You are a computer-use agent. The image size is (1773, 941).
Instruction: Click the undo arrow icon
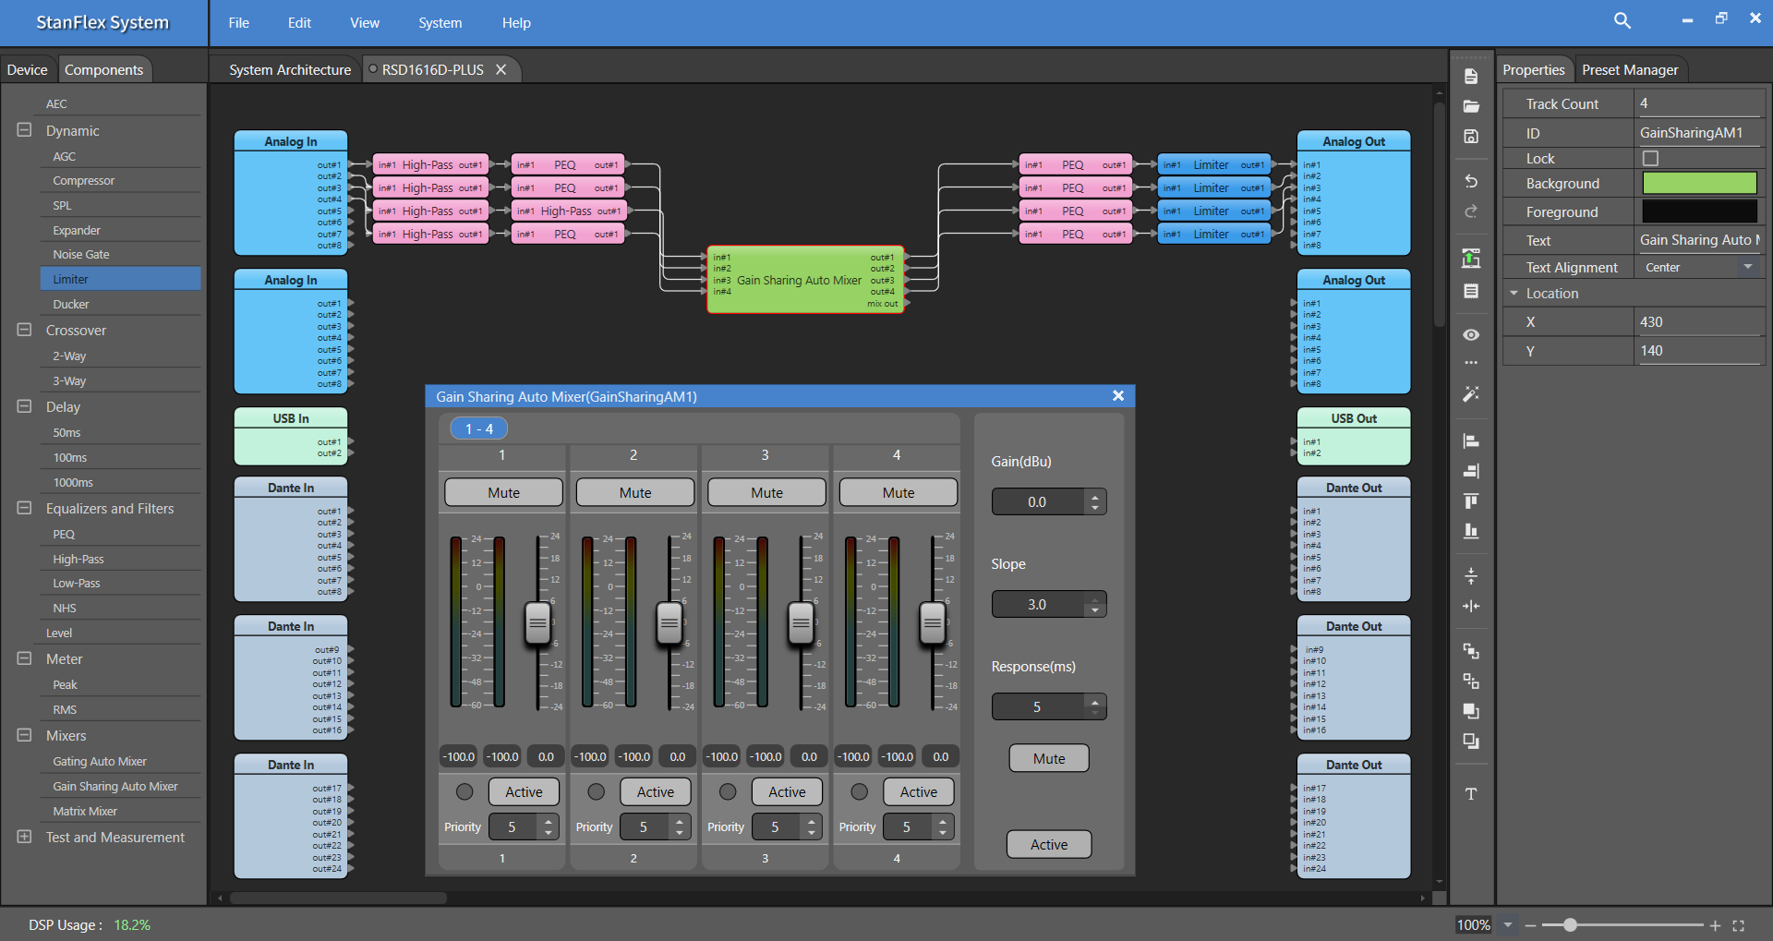1471,181
